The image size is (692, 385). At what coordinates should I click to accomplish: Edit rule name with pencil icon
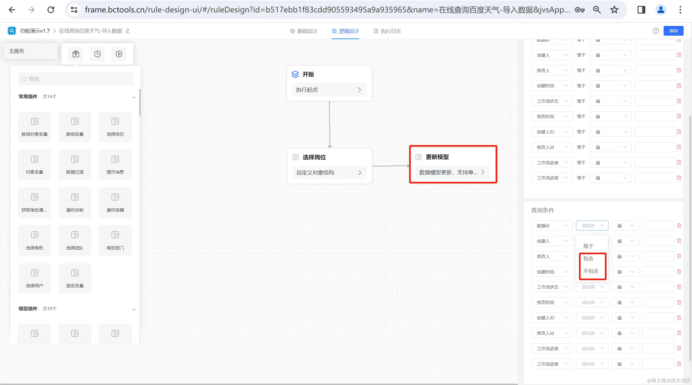click(128, 31)
